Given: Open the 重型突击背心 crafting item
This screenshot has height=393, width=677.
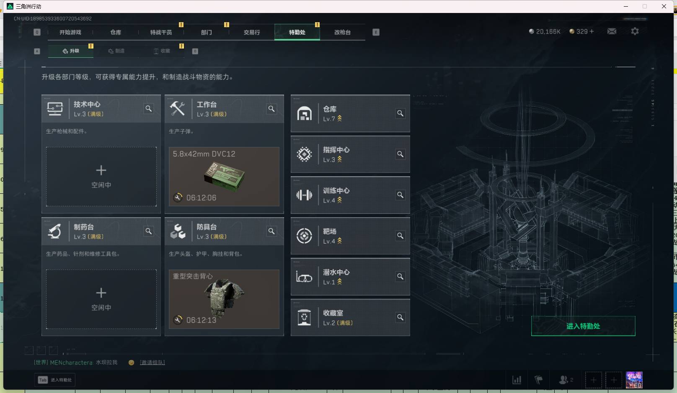Looking at the screenshot, I should coord(224,299).
